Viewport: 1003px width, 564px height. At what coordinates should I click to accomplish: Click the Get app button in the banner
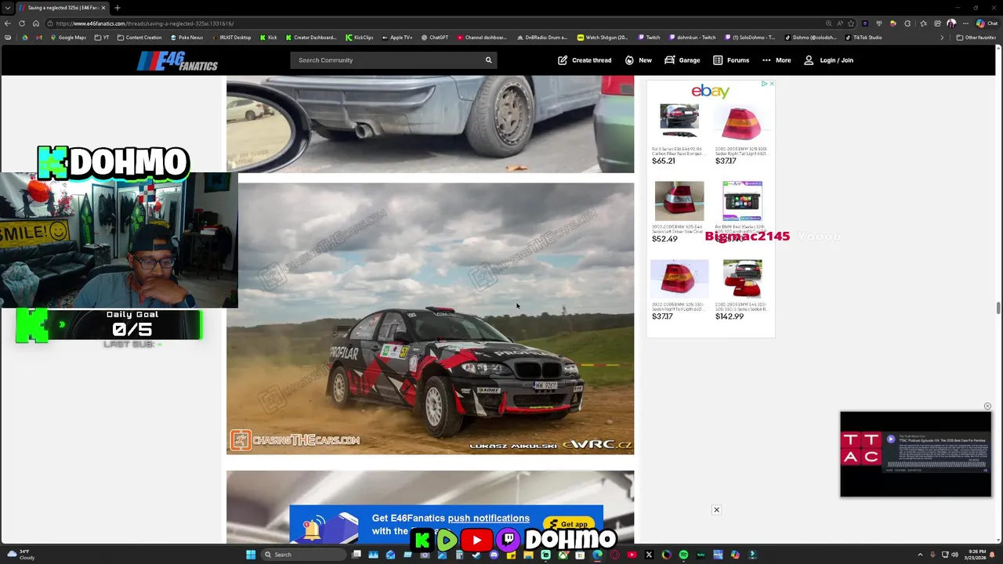click(x=570, y=525)
